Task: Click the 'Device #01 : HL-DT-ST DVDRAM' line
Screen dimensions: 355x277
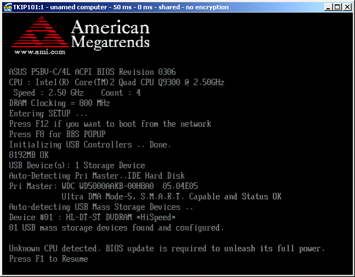Action: (93, 217)
